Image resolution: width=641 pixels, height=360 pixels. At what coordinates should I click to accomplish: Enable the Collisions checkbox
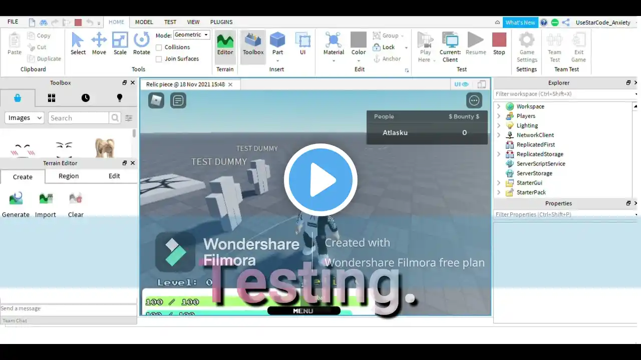pyautogui.click(x=159, y=47)
